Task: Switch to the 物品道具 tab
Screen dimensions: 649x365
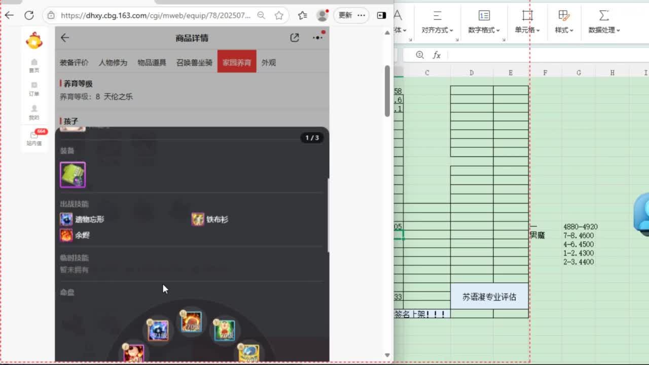Action: (x=152, y=63)
